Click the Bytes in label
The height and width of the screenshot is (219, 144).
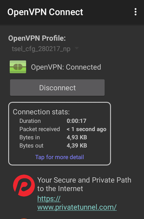(30, 137)
